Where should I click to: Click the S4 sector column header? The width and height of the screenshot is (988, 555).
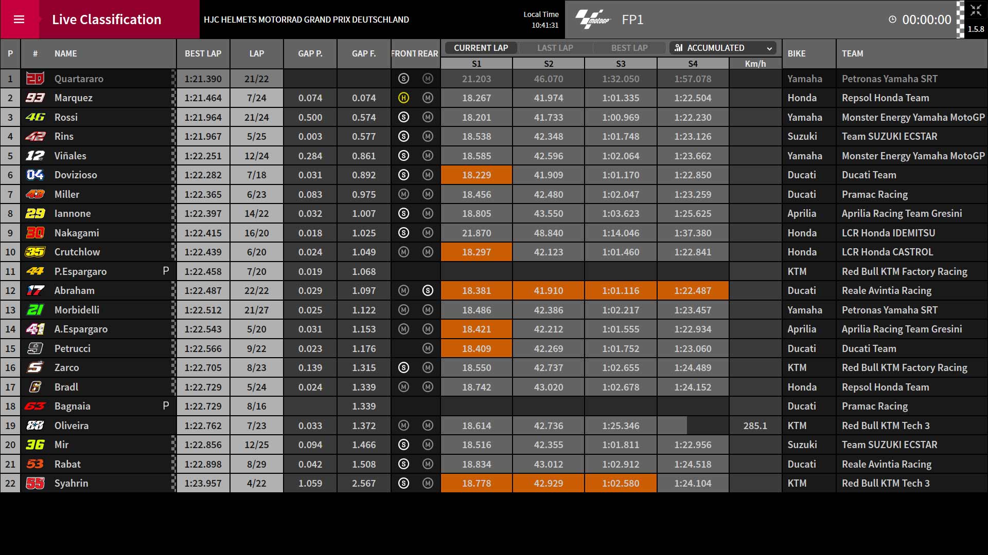click(x=693, y=64)
